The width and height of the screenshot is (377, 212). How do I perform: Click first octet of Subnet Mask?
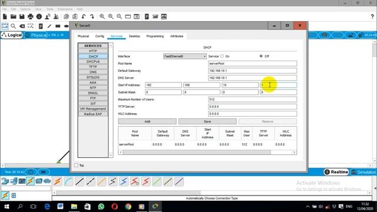coord(163,92)
